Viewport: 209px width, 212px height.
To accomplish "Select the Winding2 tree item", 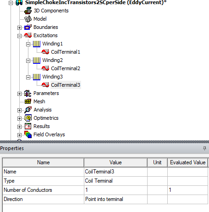I will 52,60.
